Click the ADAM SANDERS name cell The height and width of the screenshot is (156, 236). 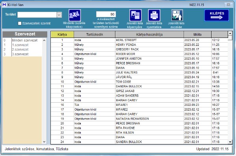coord(149,96)
